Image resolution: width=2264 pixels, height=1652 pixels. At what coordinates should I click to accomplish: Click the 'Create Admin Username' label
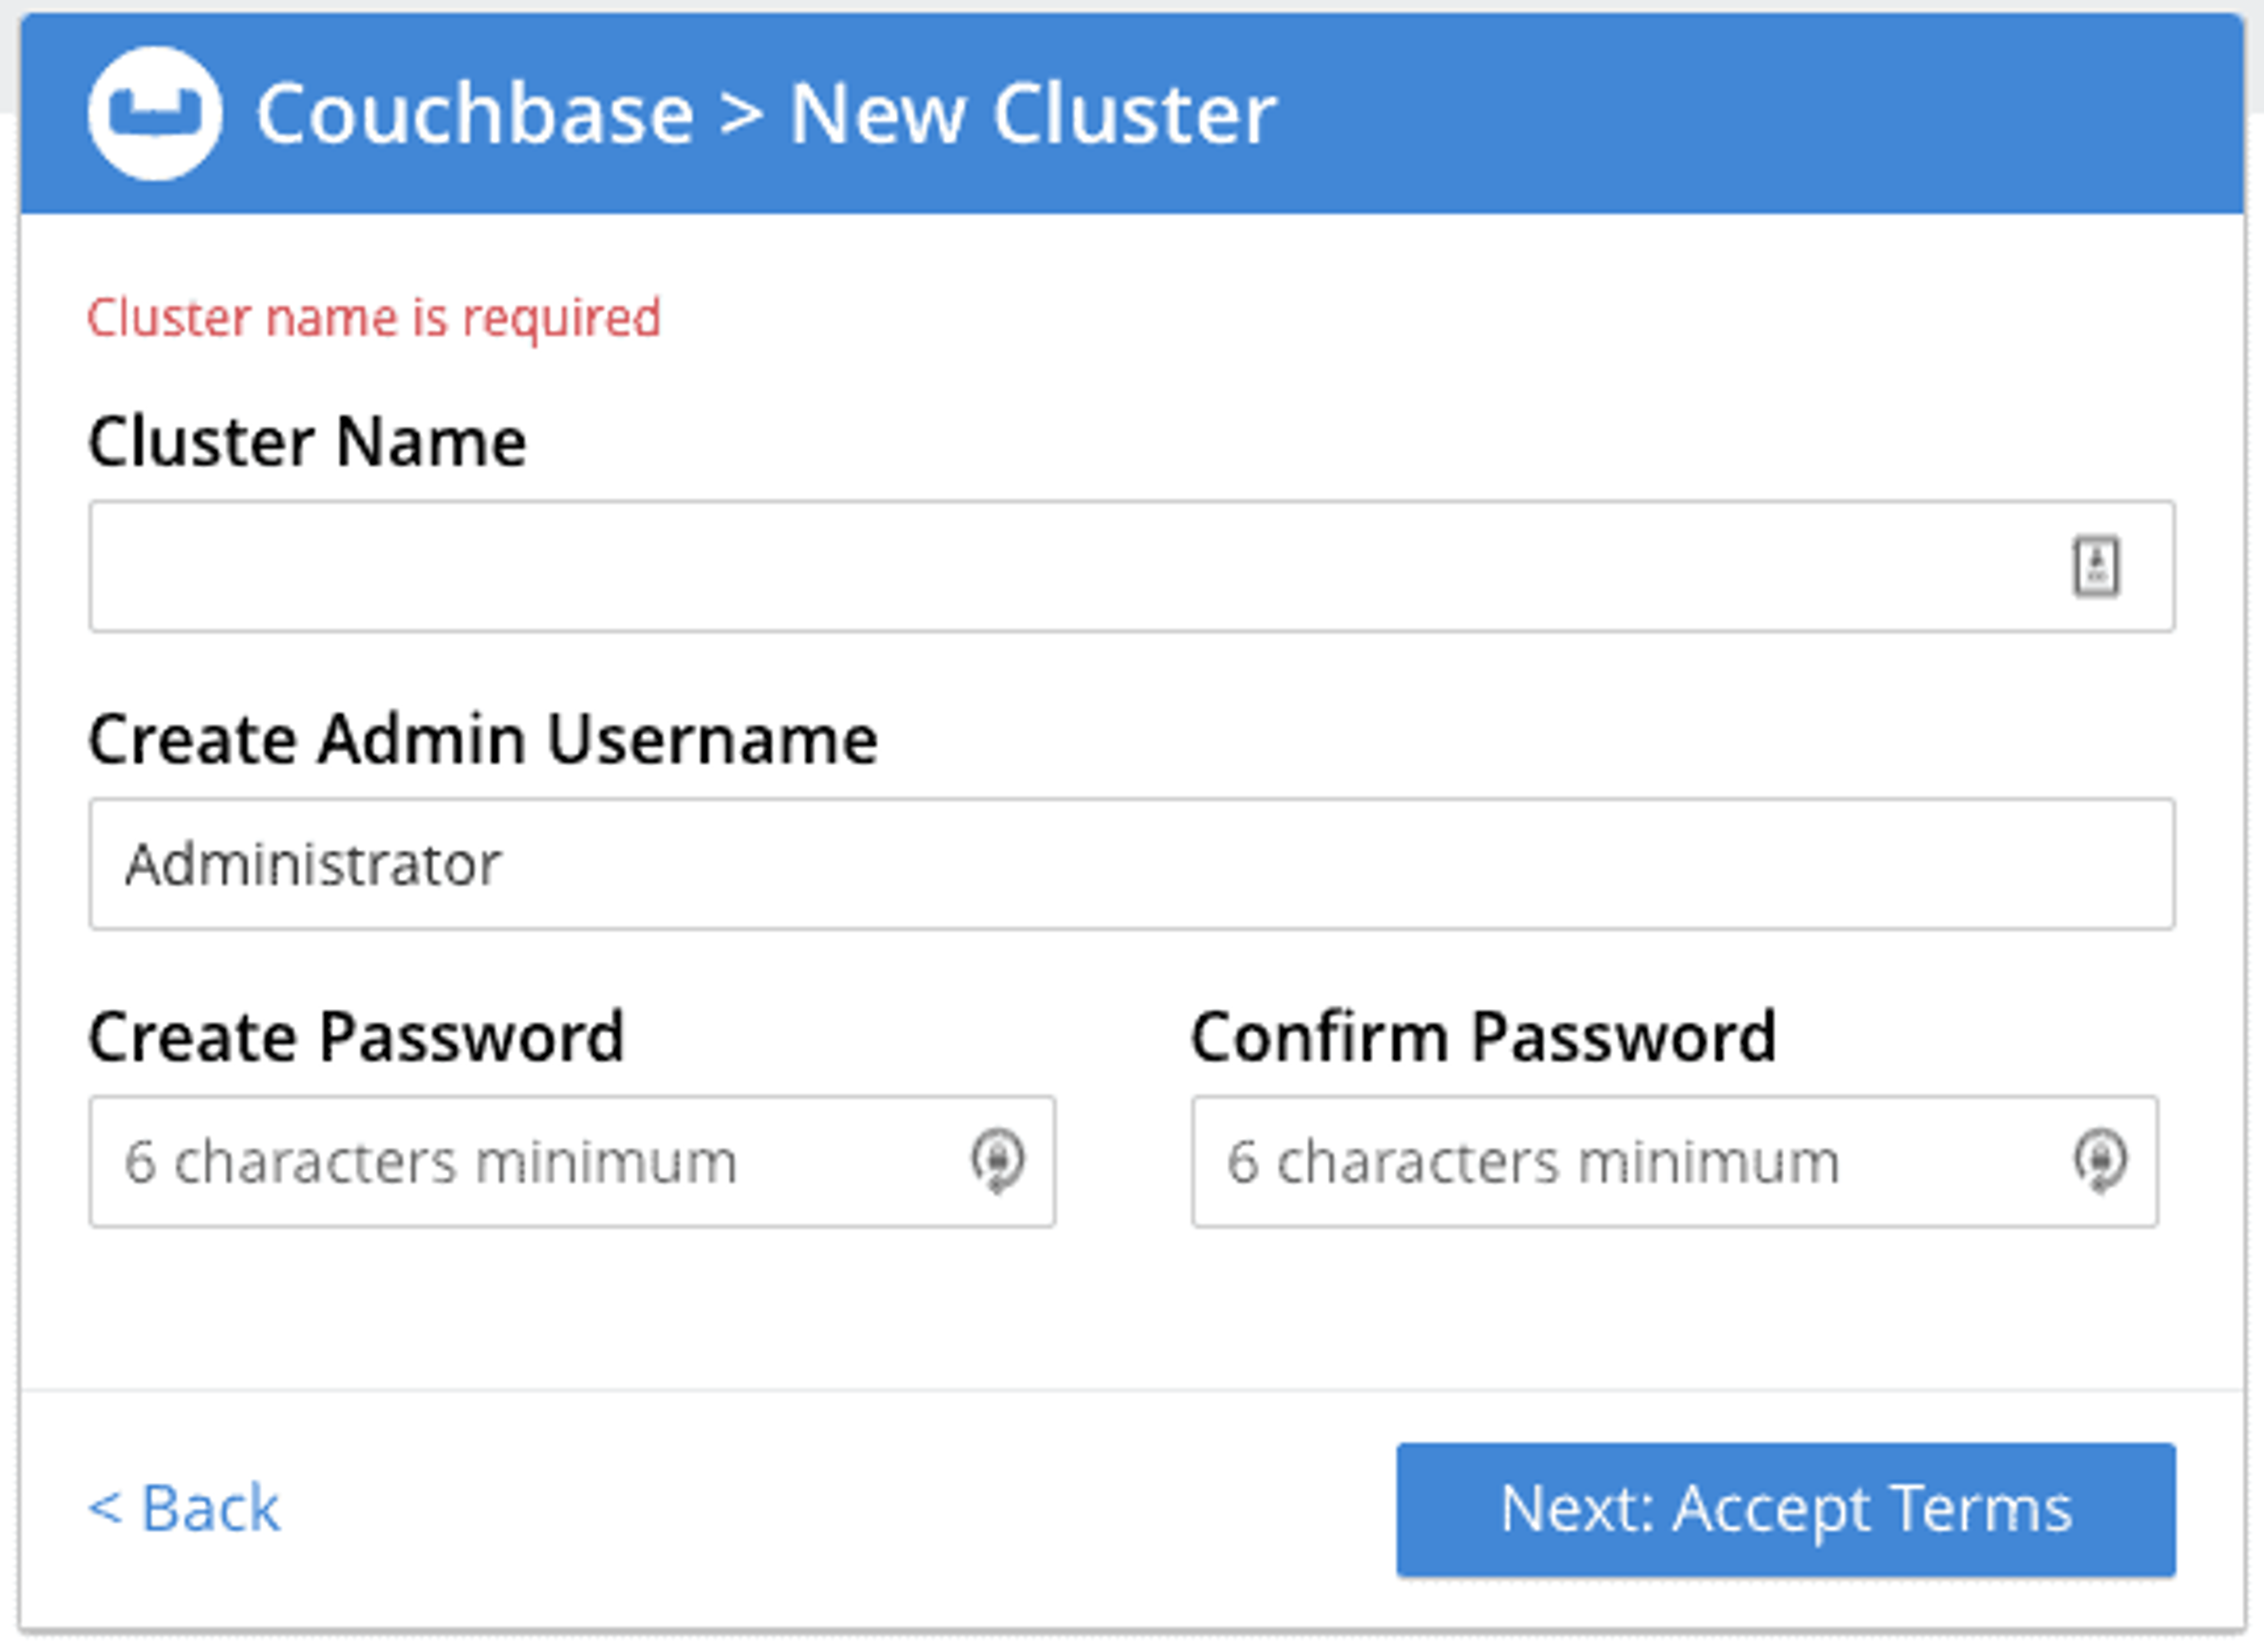click(x=483, y=739)
